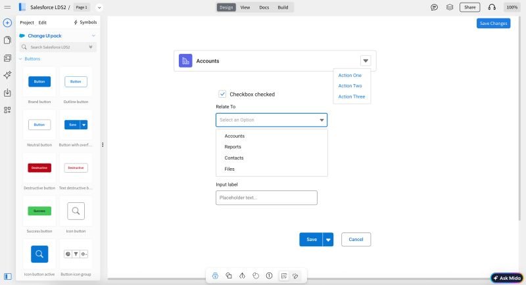Image resolution: width=526 pixels, height=285 pixels.
Task: Click the Save button's dropdown arrow on canvas
Action: pyautogui.click(x=328, y=240)
